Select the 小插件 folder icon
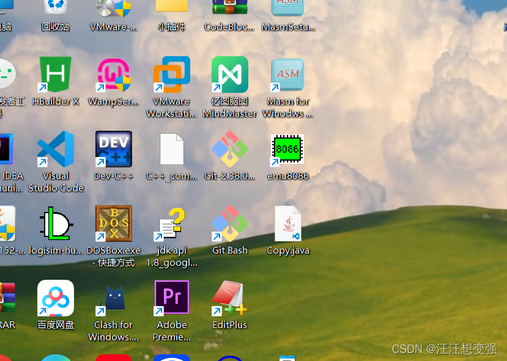This screenshot has width=507, height=361. tap(172, 6)
